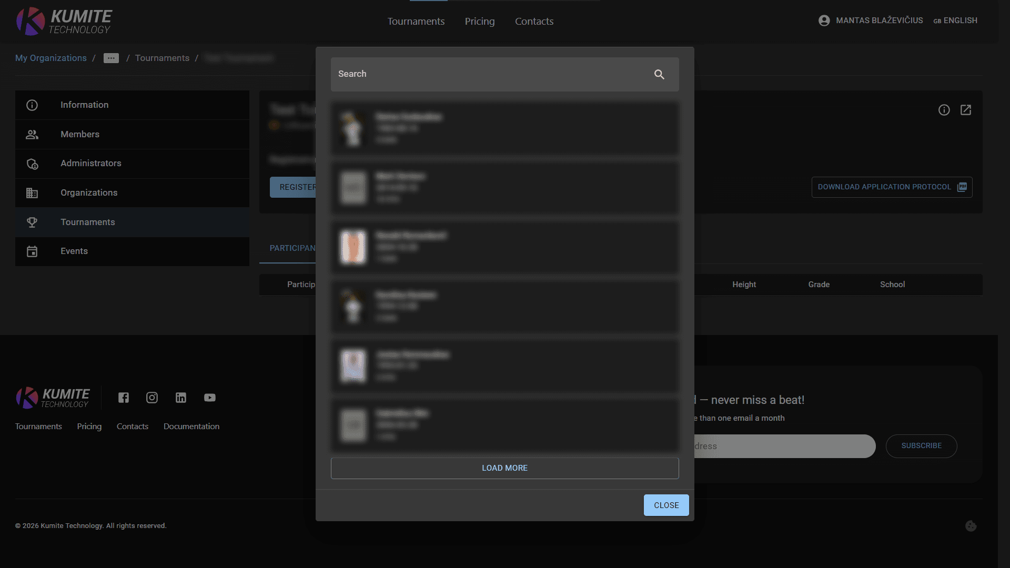Image resolution: width=1010 pixels, height=568 pixels.
Task: Open the GB ENGLISH language selector
Action: coord(955,21)
